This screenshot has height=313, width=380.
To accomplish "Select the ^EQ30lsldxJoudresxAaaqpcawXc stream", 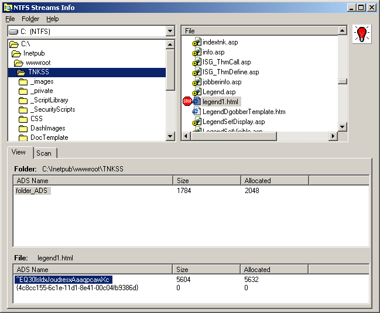I will point(63,279).
